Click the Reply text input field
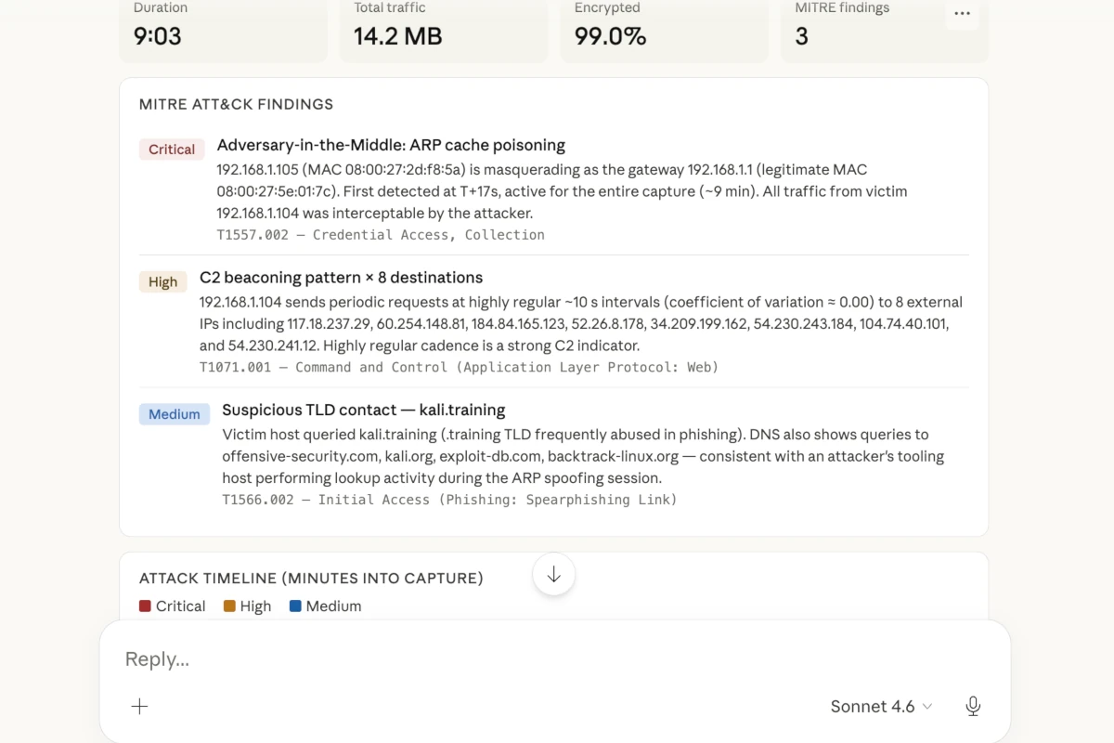This screenshot has height=743, width=1114. point(371,658)
